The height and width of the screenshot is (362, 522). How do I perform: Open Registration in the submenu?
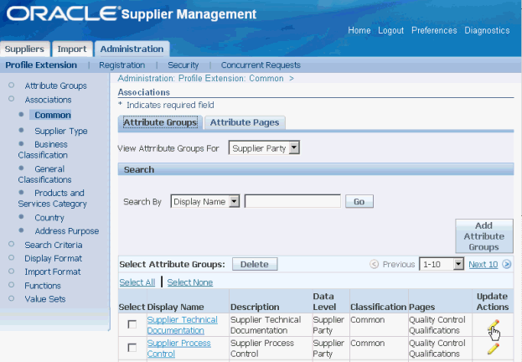point(121,65)
